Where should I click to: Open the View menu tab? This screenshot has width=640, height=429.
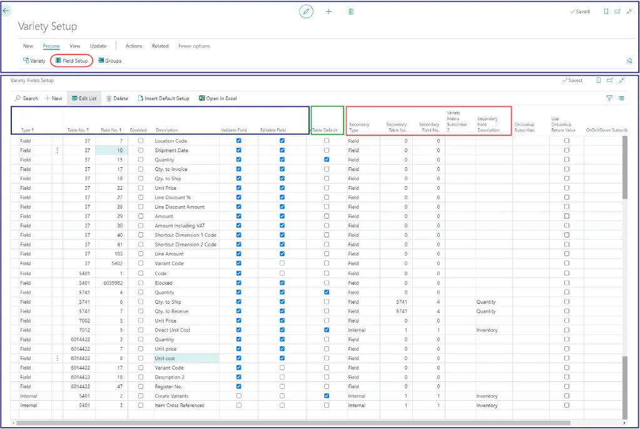74,46
